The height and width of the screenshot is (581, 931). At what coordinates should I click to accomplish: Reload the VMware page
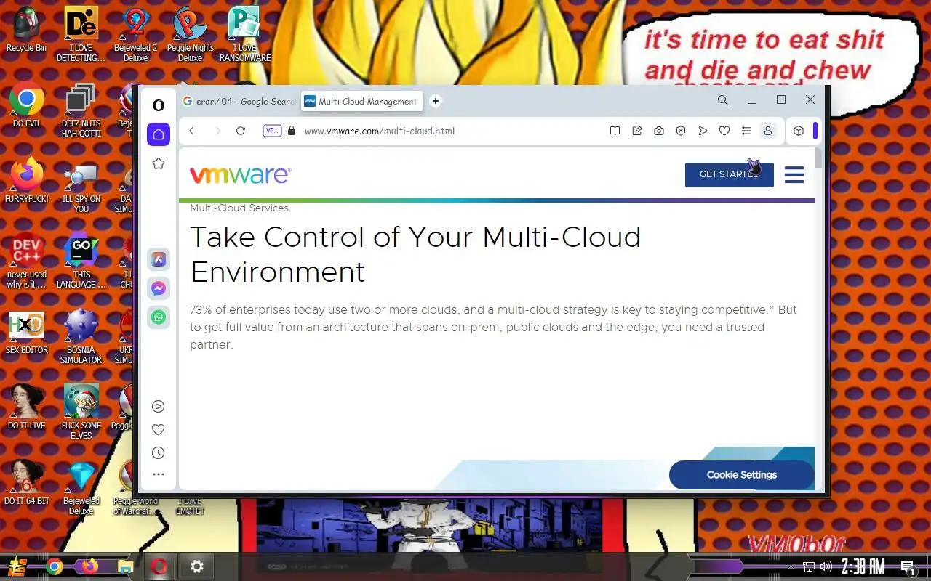tap(241, 131)
